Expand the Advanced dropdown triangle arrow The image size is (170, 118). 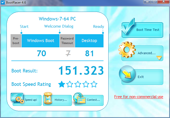coord(159,58)
